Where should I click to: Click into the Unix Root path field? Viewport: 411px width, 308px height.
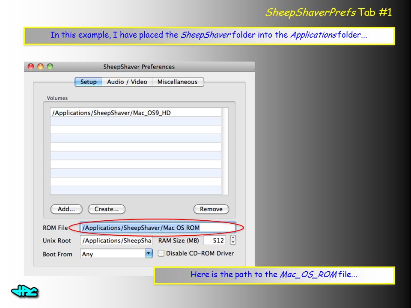pos(116,240)
